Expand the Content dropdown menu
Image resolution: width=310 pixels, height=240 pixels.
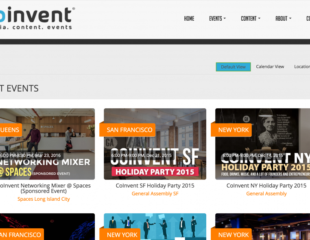point(250,19)
